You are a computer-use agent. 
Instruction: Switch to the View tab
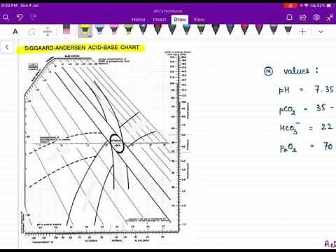pos(199,20)
